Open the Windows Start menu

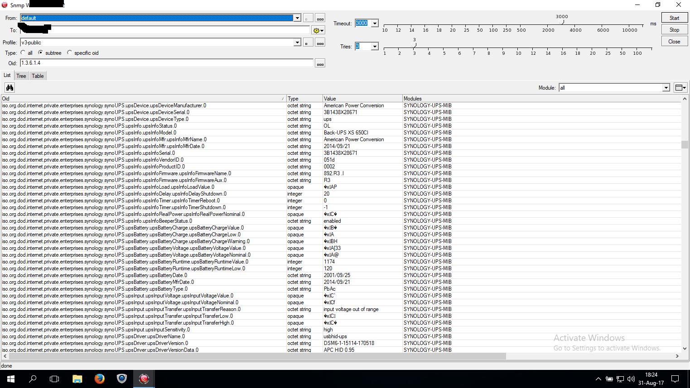click(10, 379)
